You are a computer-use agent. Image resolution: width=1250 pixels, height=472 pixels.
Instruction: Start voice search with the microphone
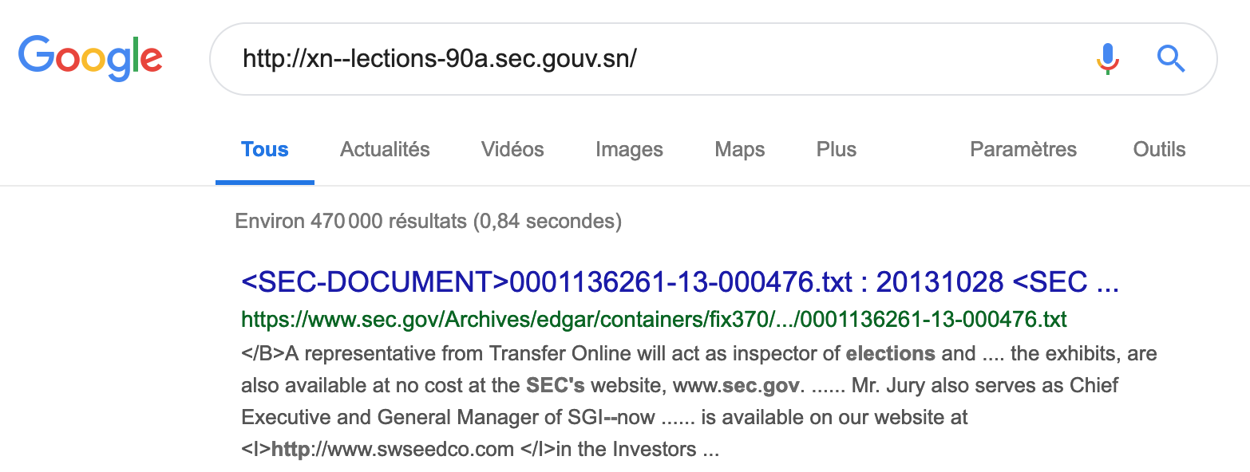1107,58
